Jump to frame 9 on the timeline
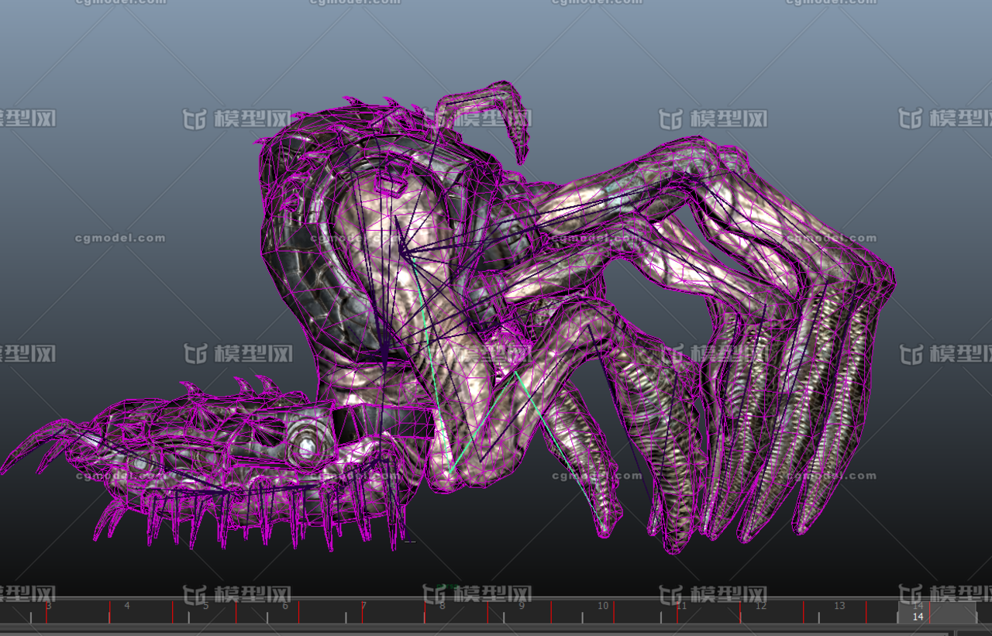The height and width of the screenshot is (636, 992). point(522,606)
